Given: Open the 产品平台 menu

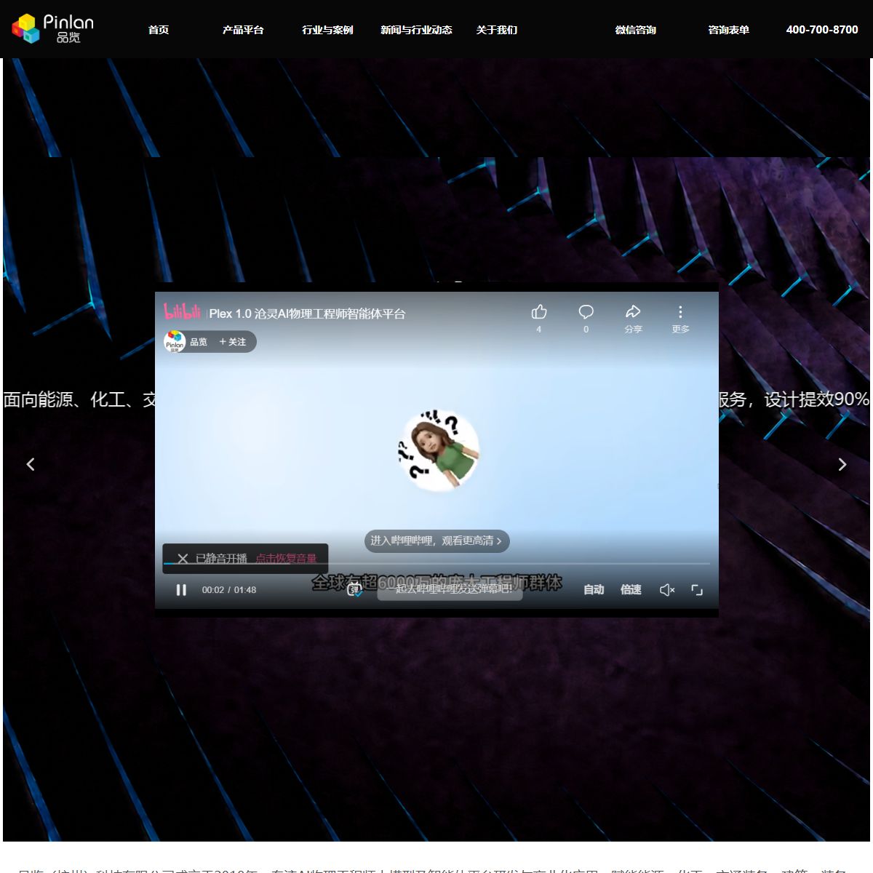Looking at the screenshot, I should (243, 30).
